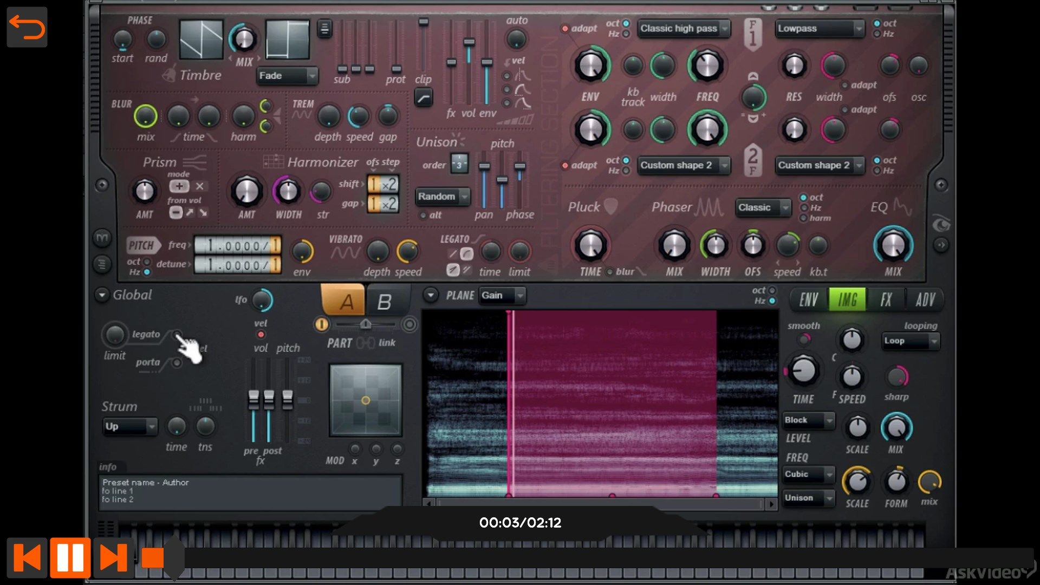Toggle the Pluck blur LED

tap(610, 272)
